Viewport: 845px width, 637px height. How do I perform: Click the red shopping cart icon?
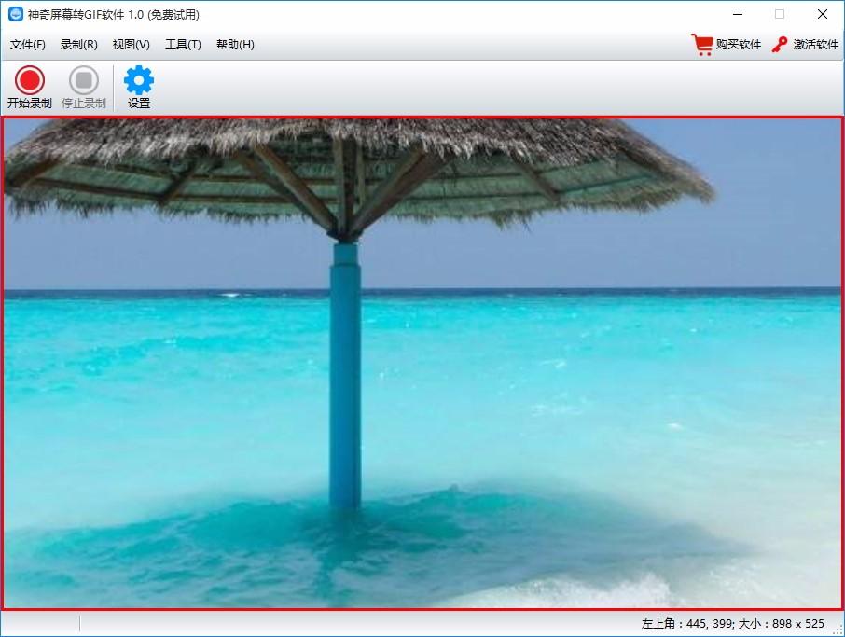[701, 45]
